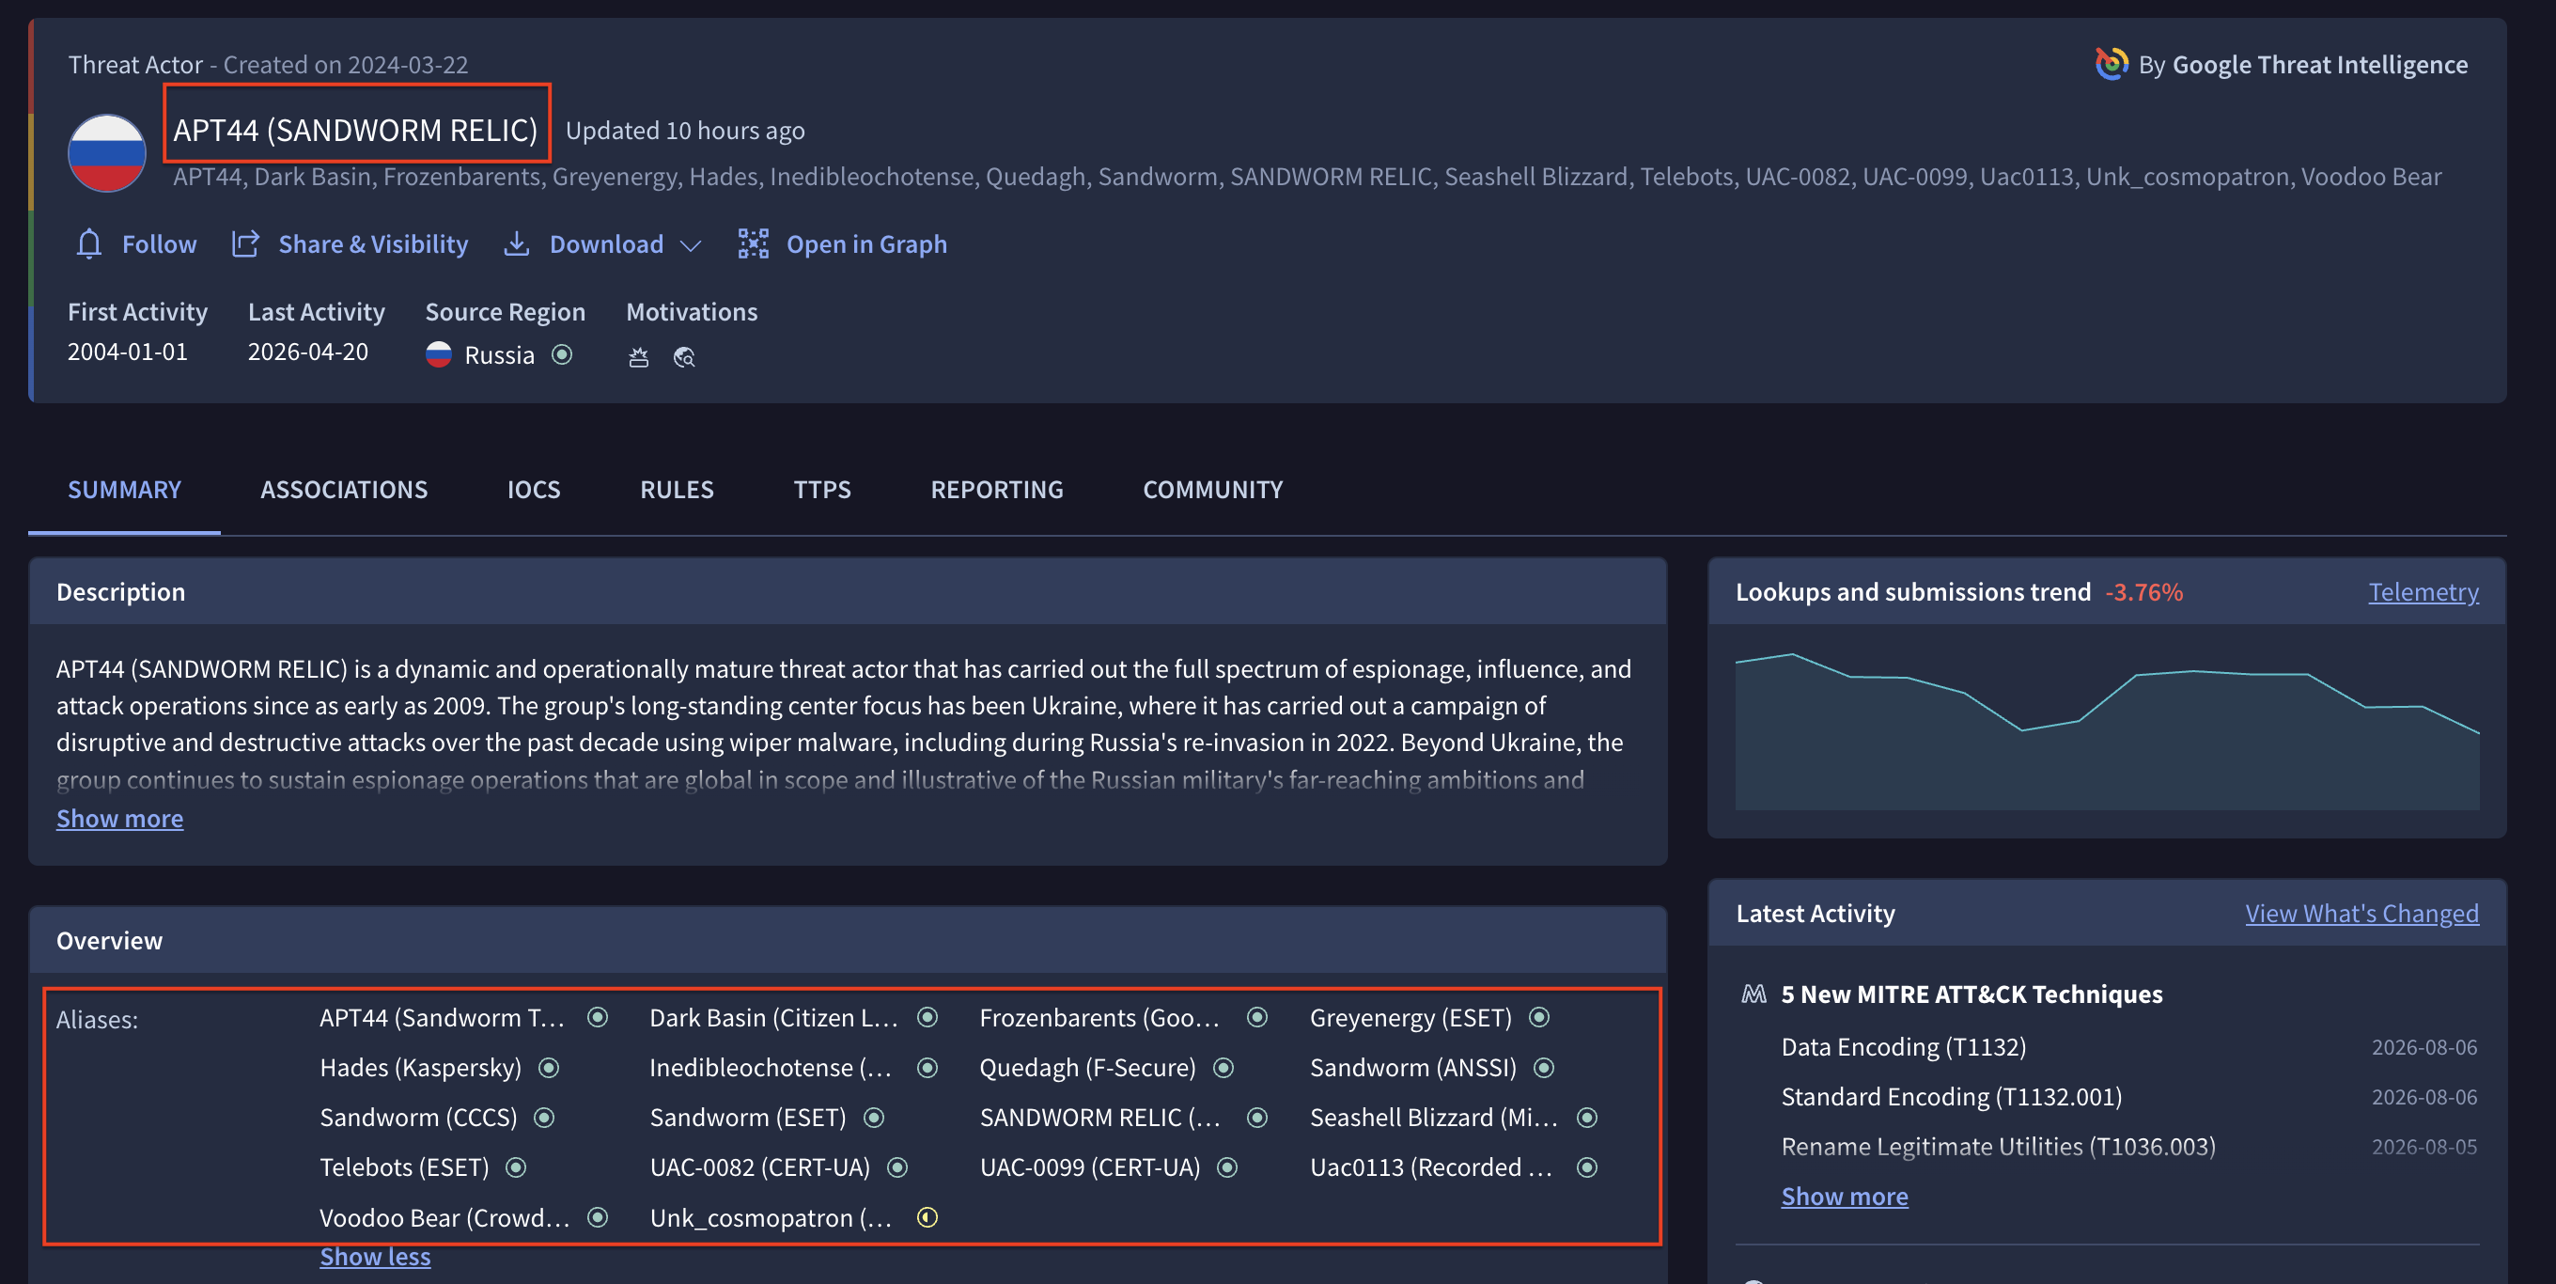Viewport: 2556px width, 1284px height.
Task: View the Community tab
Action: click(x=1212, y=489)
